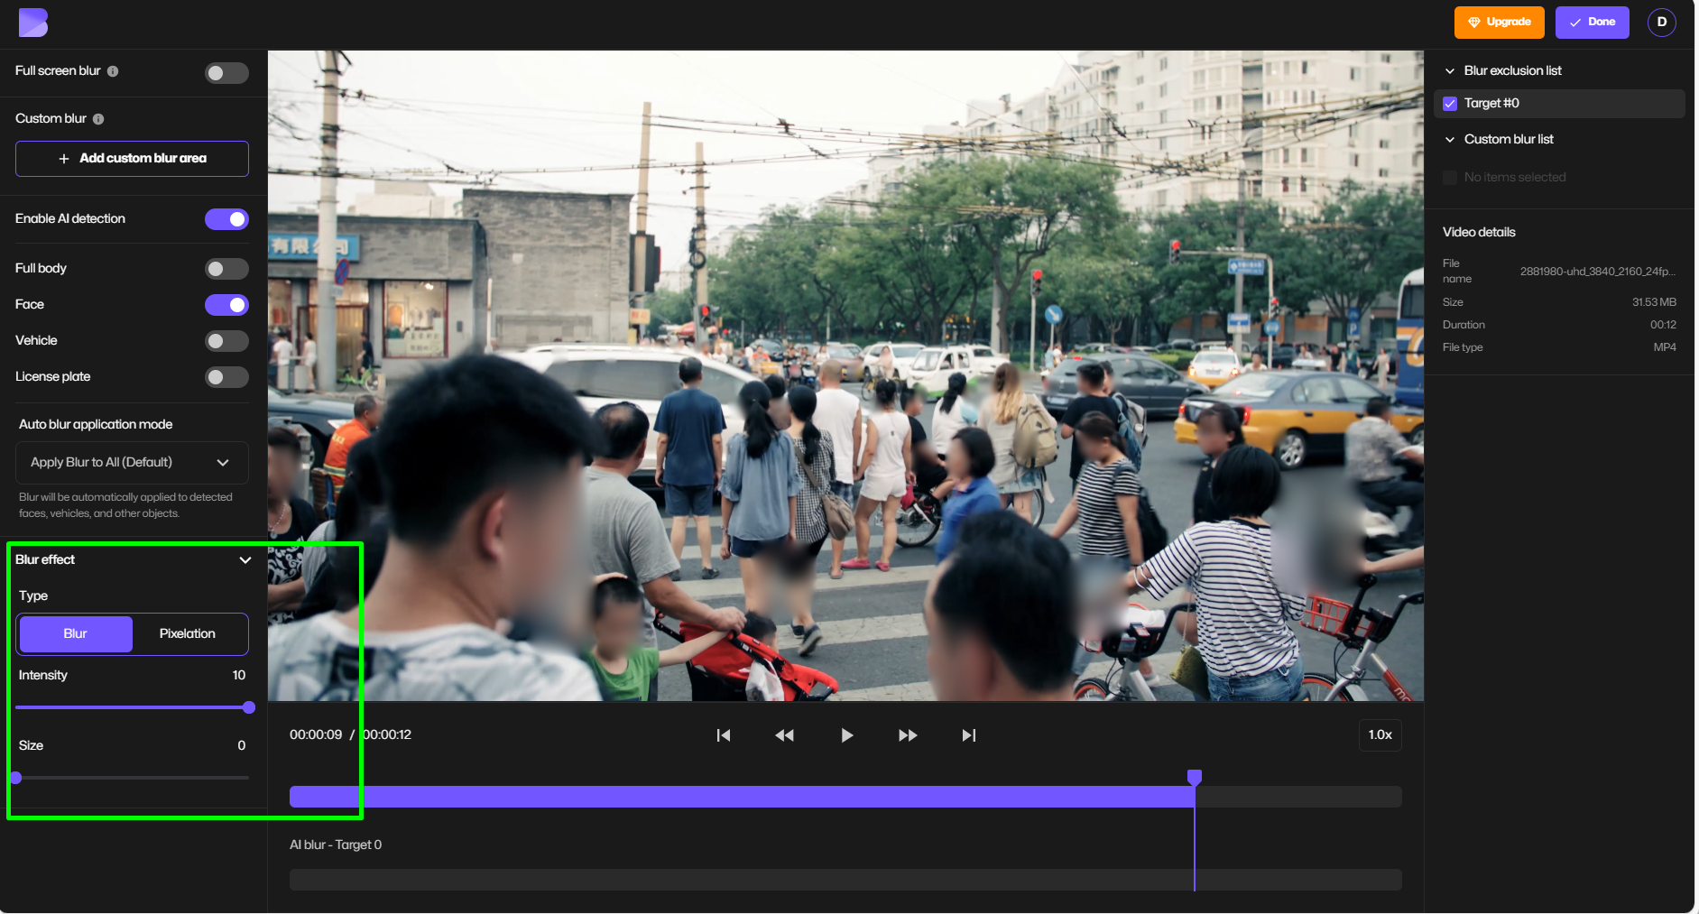
Task: Collapse the Blur exclusion list
Action: click(x=1450, y=70)
